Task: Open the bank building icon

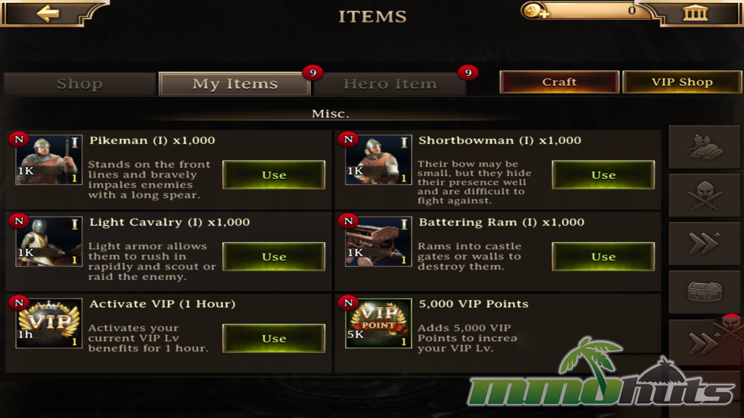Action: (x=695, y=13)
